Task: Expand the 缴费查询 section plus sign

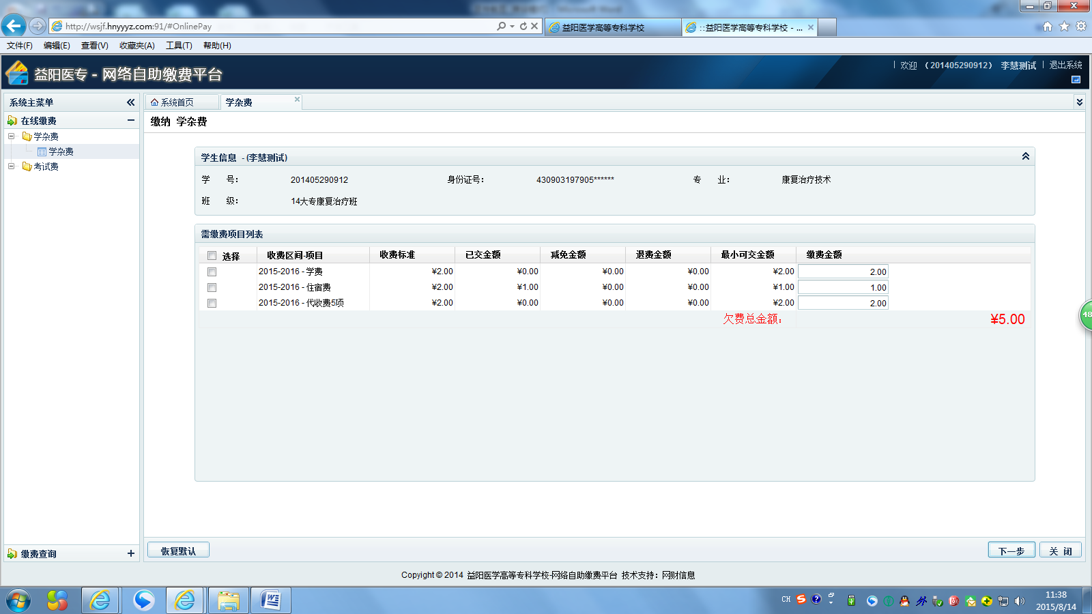Action: point(130,553)
